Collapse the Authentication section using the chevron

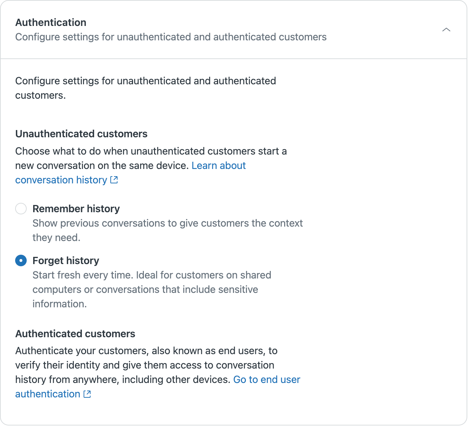tap(446, 30)
